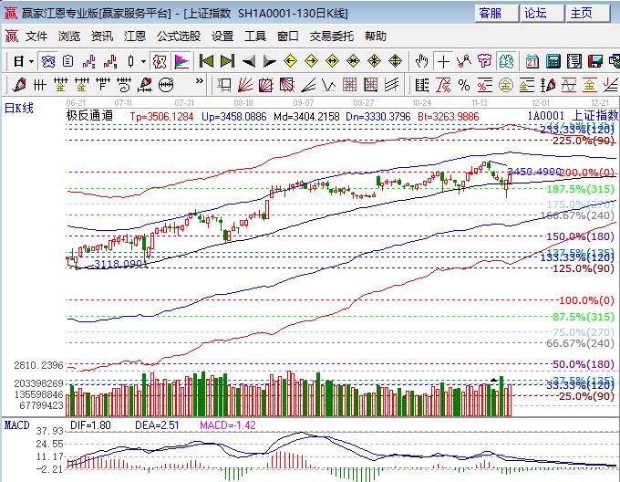Toggle the crosshair cursor tool
The height and width of the screenshot is (482, 620).
pyautogui.click(x=443, y=61)
